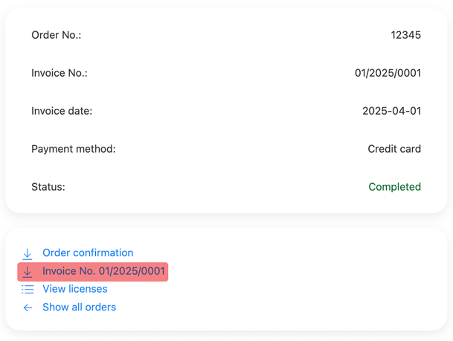
Task: Click the "Payment method:" label
Action: [x=74, y=149]
